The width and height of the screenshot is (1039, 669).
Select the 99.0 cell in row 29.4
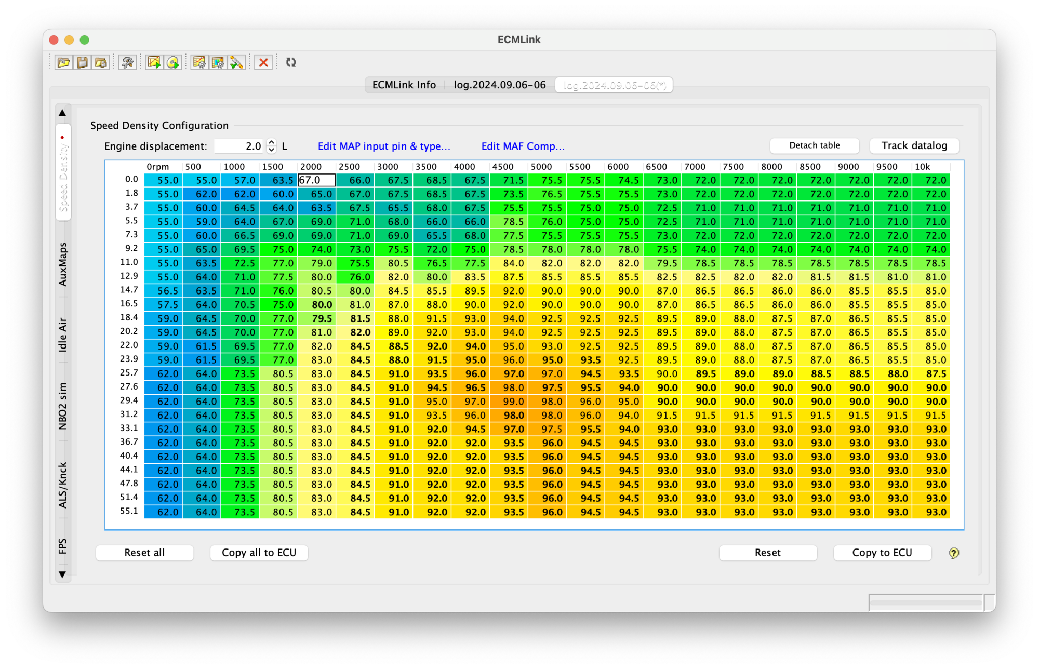tap(508, 402)
